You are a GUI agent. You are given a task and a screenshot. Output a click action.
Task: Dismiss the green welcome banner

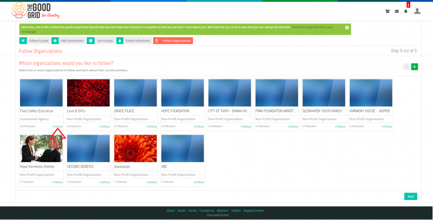347,28
